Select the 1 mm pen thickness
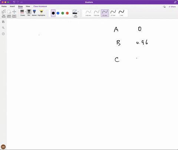Image resolution: width=178 pixels, height=150 pixels. point(121,13)
